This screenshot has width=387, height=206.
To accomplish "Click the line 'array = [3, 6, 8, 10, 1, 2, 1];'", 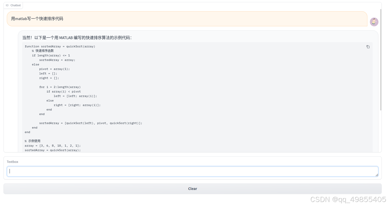I will [53, 146].
